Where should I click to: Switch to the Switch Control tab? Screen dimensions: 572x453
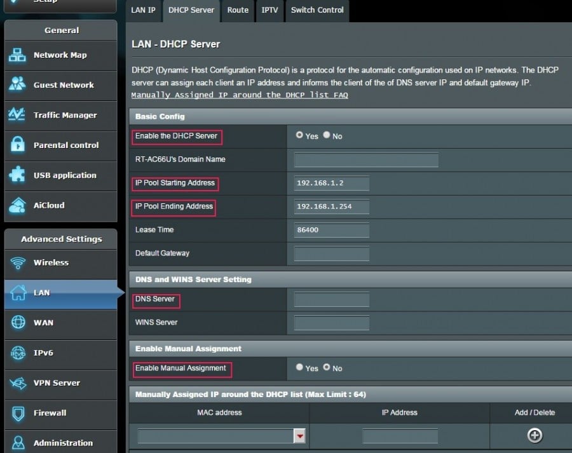[317, 10]
